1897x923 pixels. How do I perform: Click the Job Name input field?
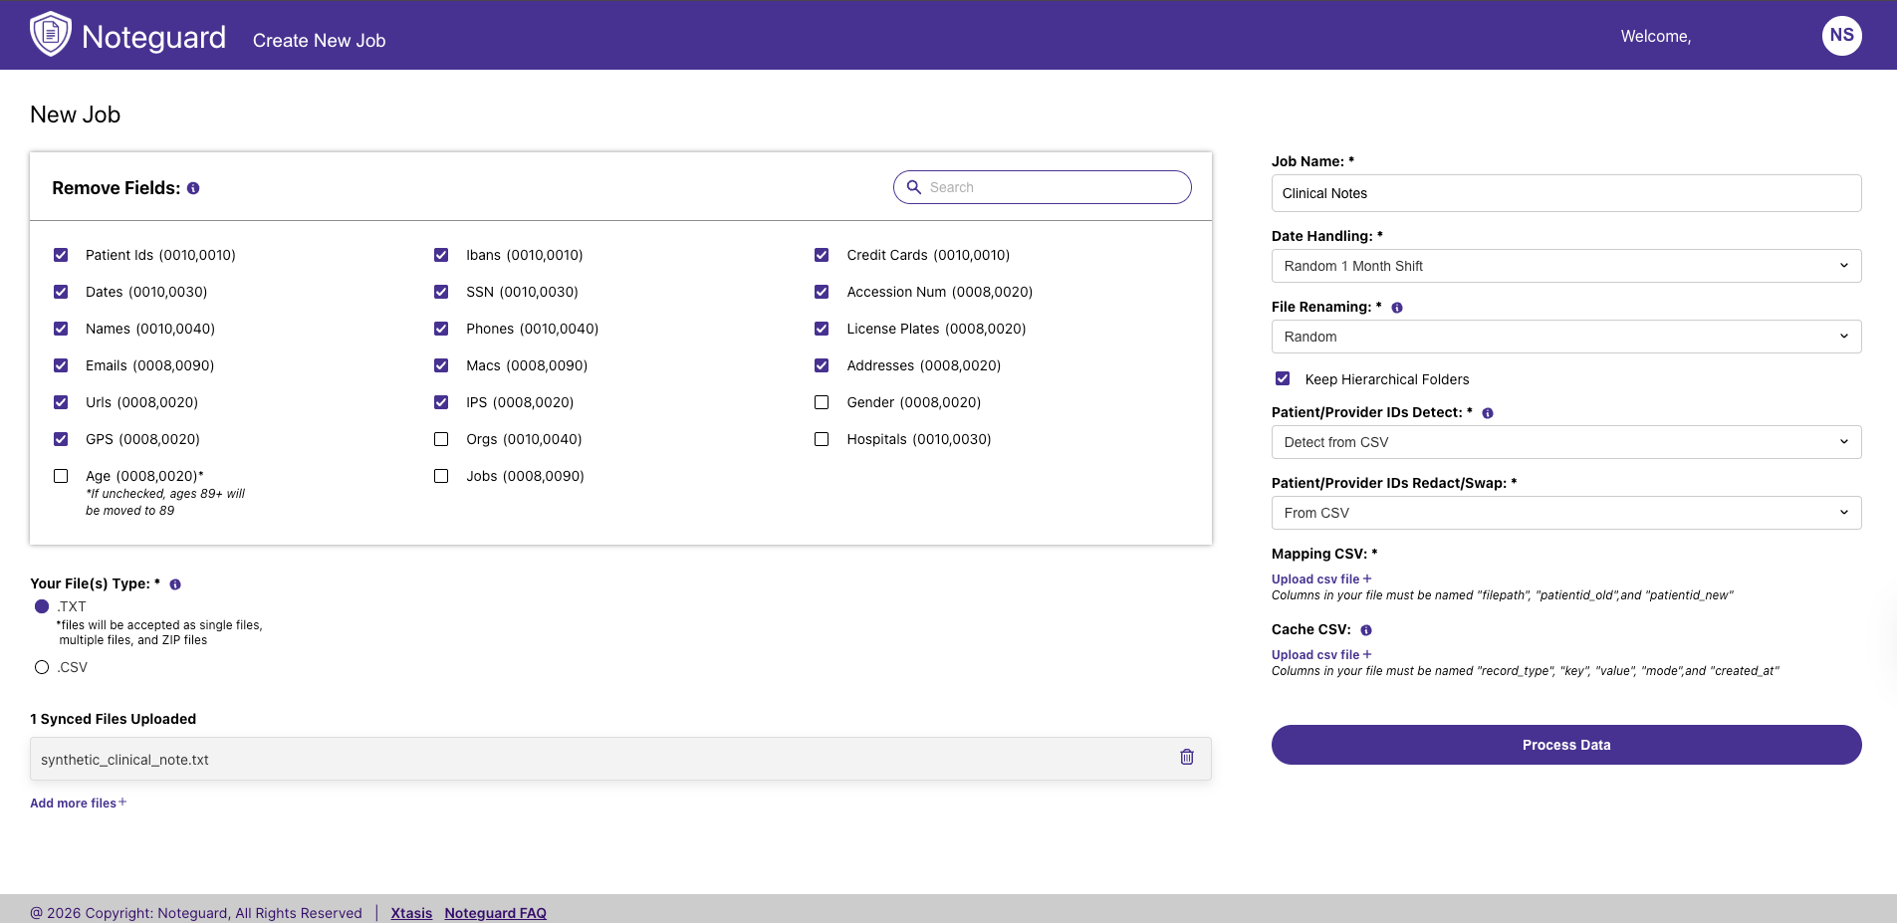tap(1566, 193)
